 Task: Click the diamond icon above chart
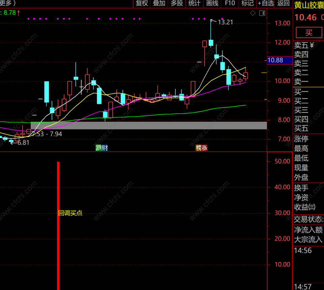tap(253, 13)
